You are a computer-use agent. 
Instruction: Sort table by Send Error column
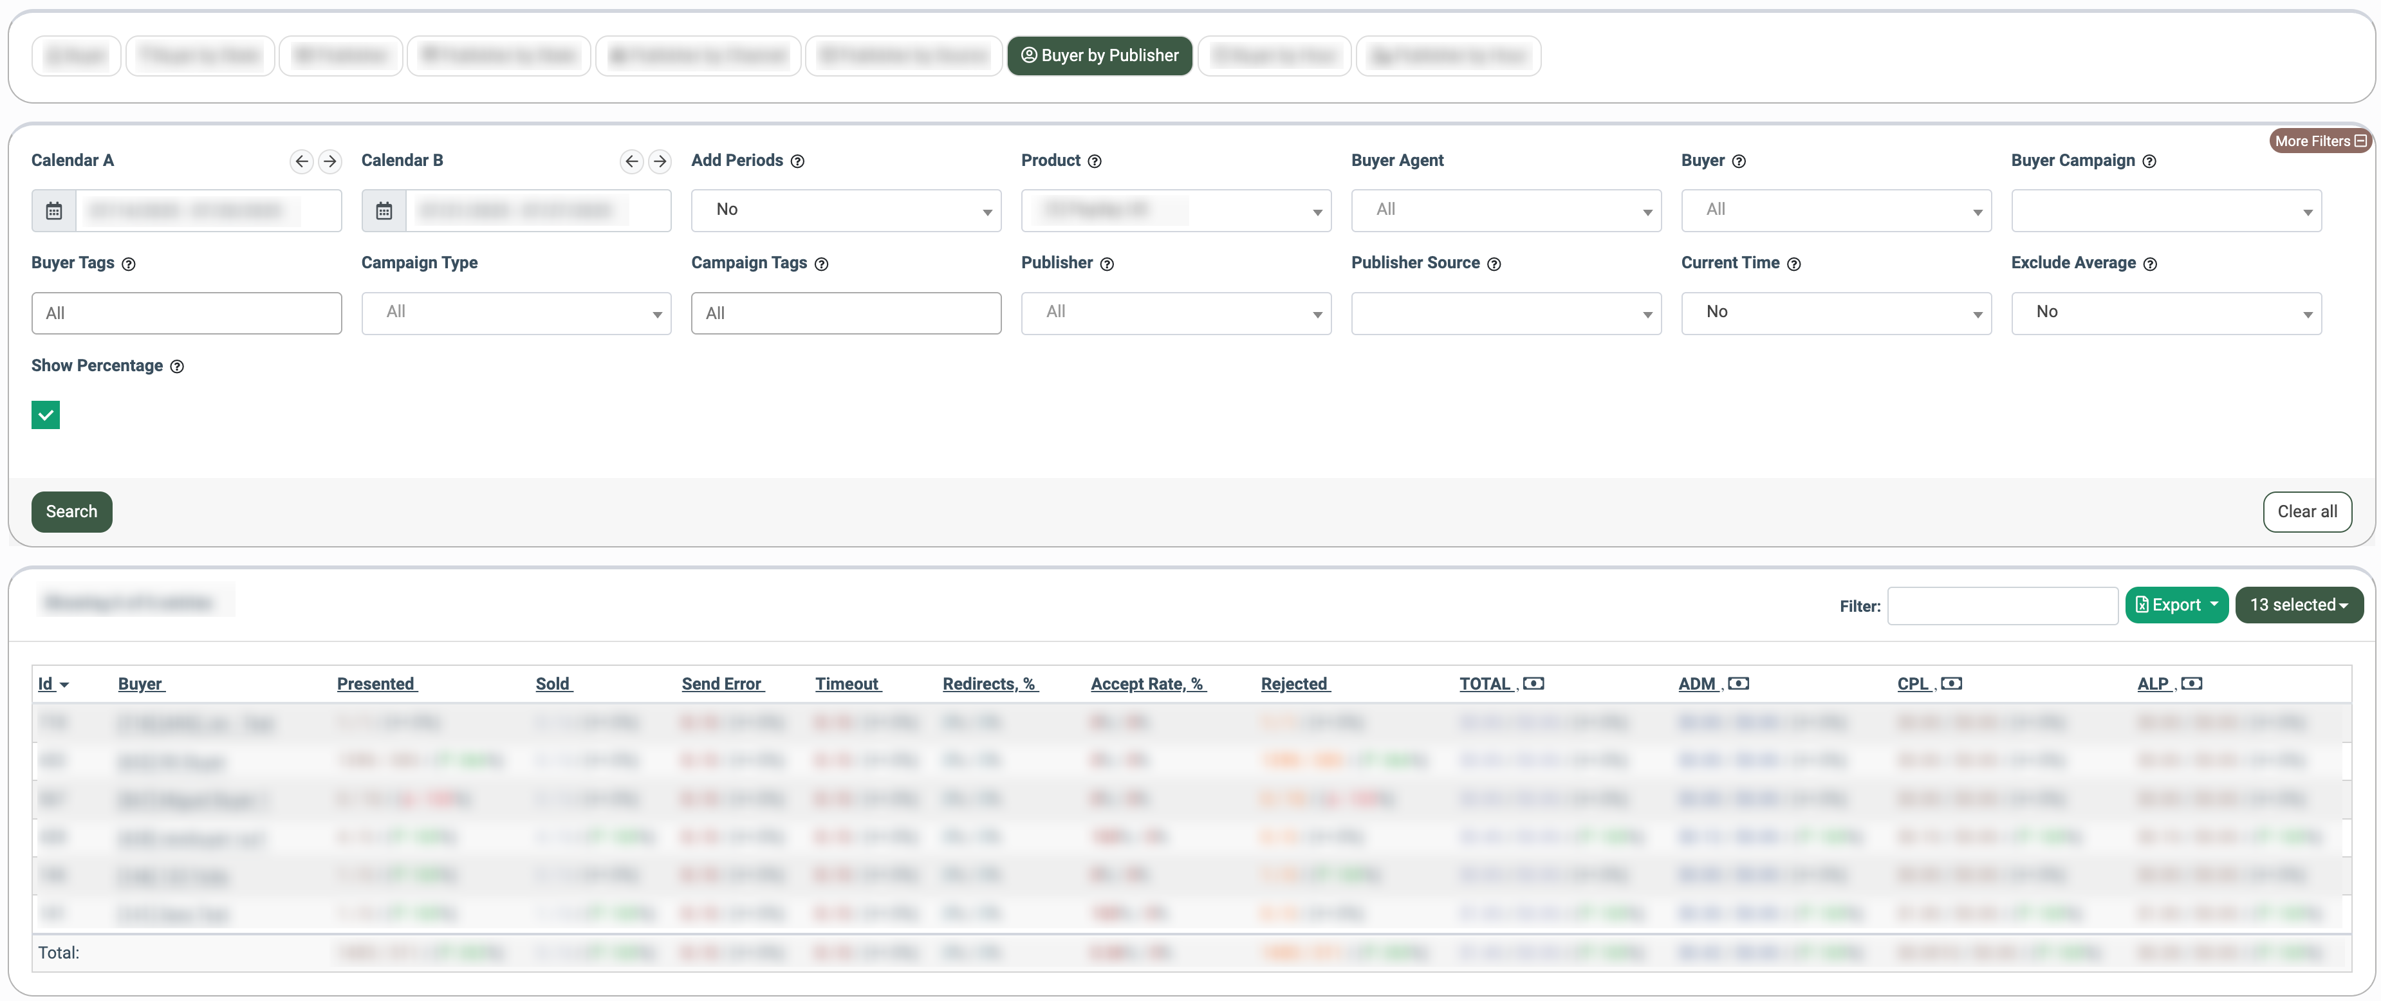tap(723, 684)
